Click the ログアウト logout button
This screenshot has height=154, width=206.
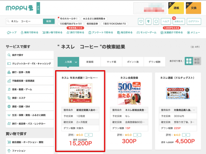tap(194, 21)
